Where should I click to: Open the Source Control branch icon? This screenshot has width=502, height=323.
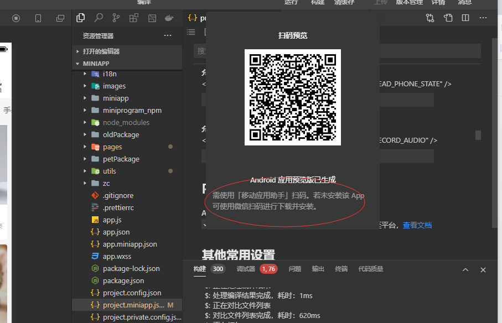point(116,18)
